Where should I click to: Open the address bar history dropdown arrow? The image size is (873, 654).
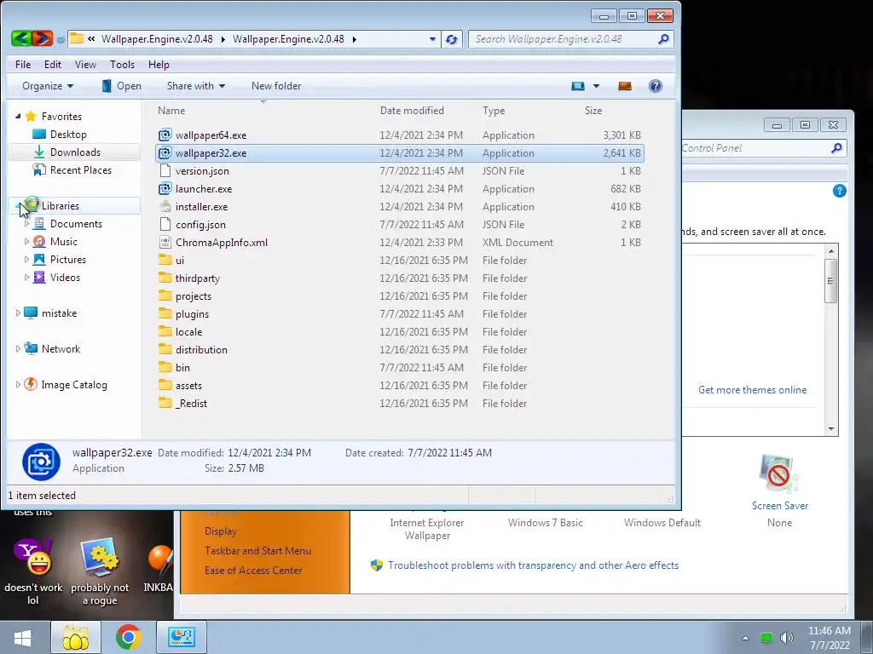(432, 39)
